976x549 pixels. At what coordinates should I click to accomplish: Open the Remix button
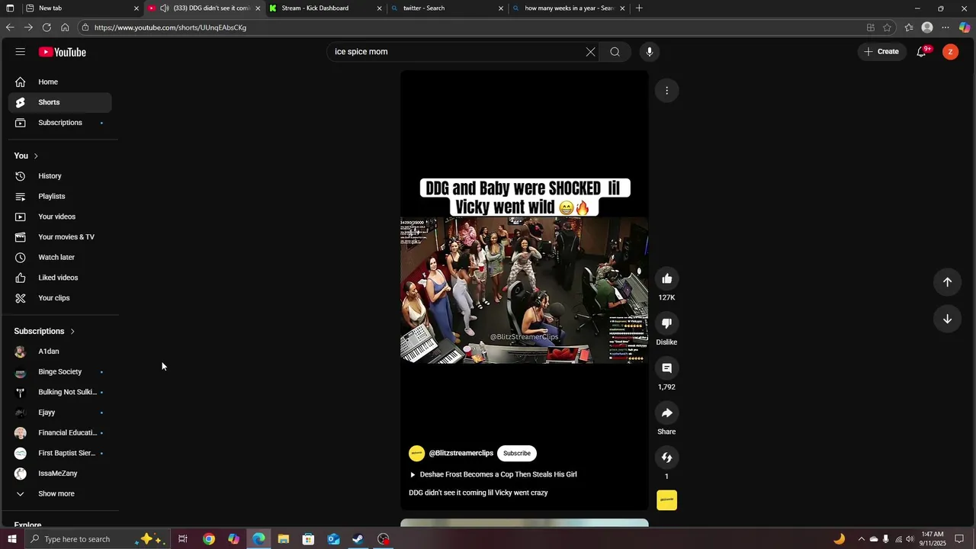pos(666,457)
